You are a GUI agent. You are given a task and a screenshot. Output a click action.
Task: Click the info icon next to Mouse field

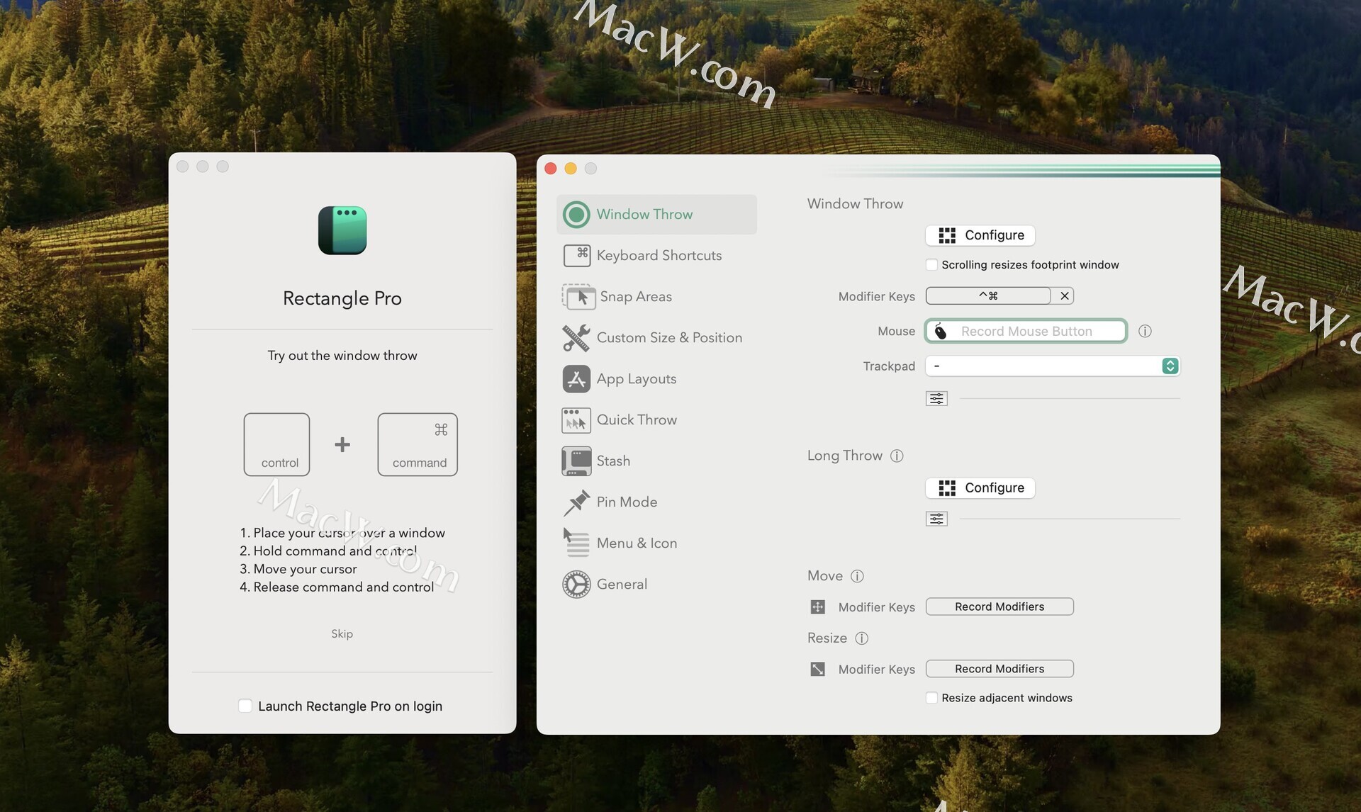pos(1145,331)
